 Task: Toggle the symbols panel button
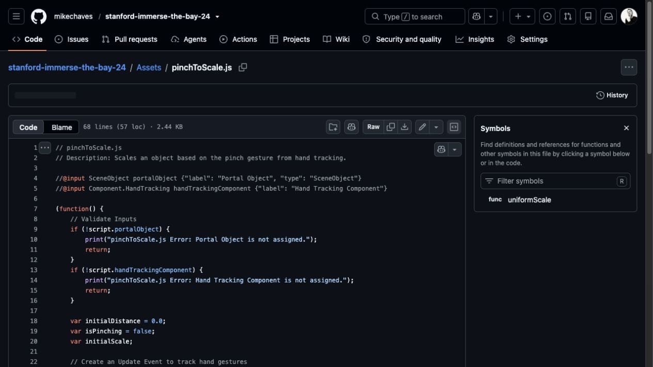pos(454,127)
